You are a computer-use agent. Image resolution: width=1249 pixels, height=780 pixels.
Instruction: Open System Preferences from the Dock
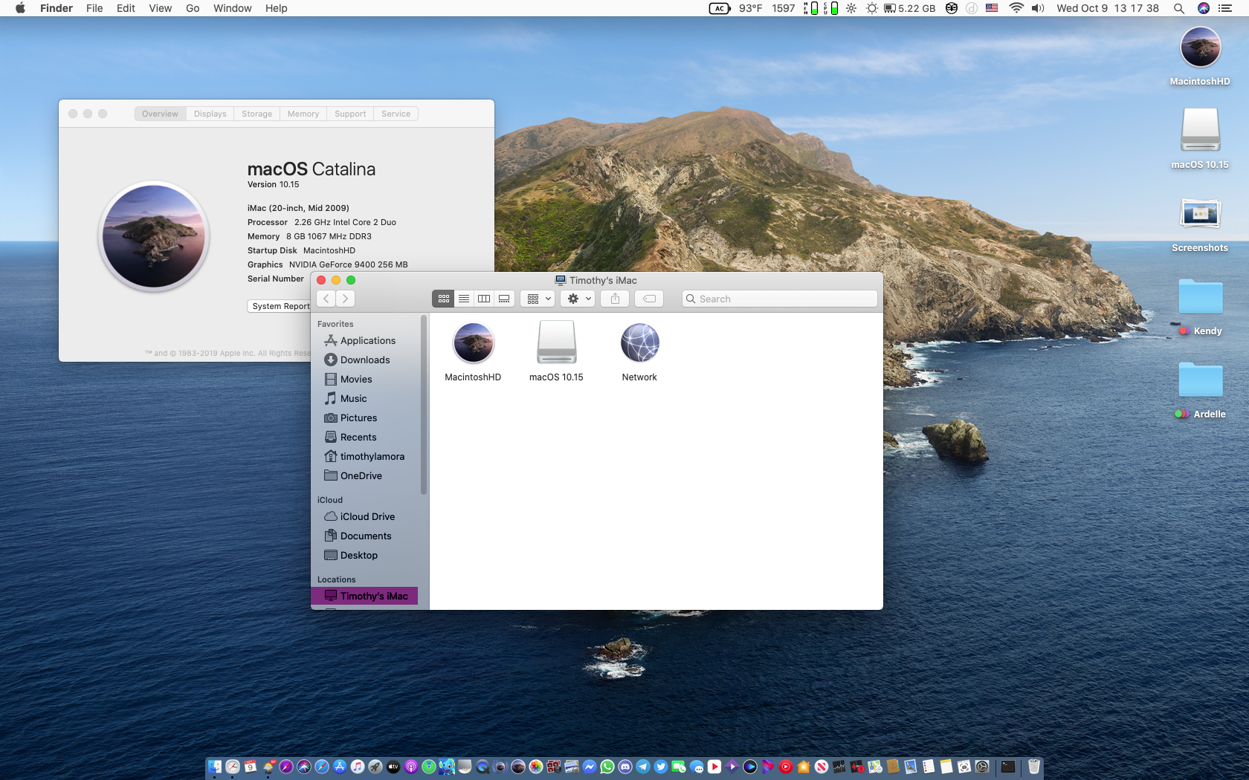click(982, 767)
